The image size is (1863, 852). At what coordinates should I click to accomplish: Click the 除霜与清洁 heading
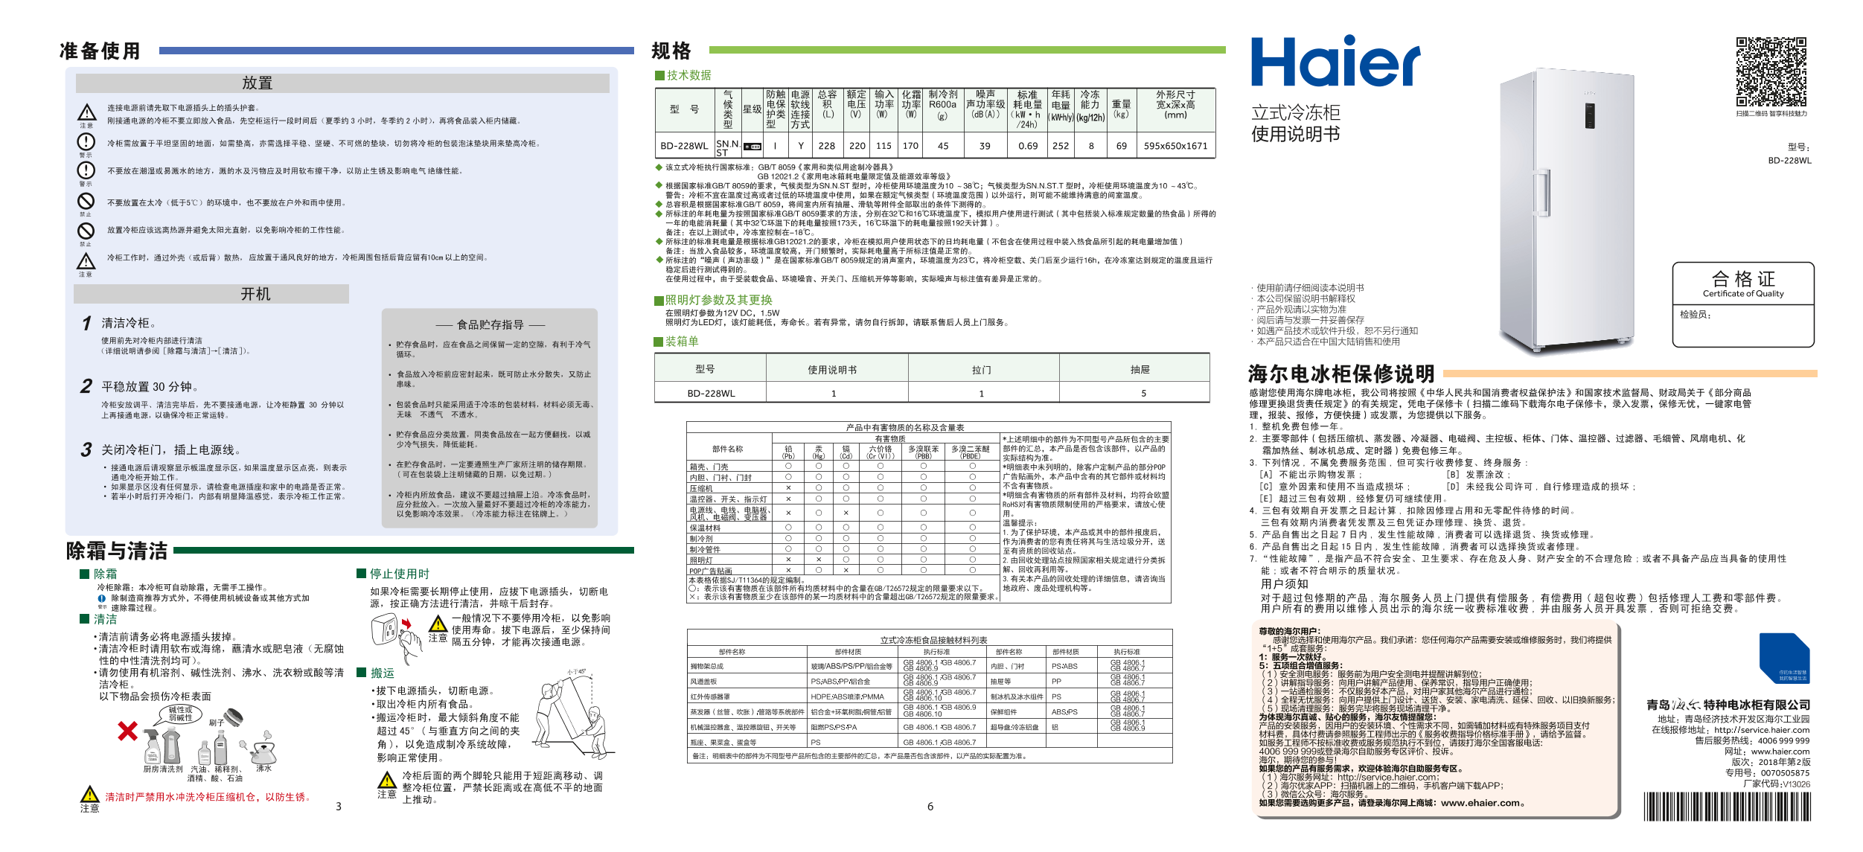click(x=117, y=551)
